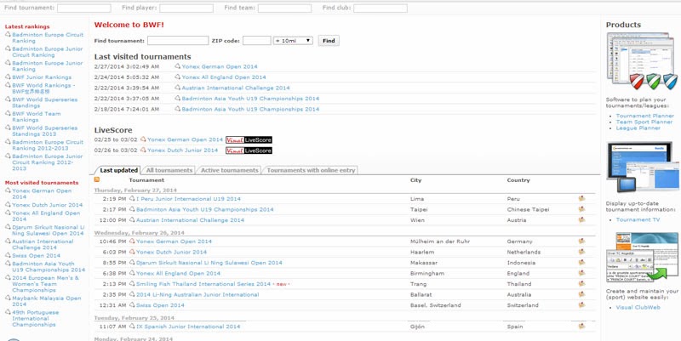Click the shuttlecock icon beside Yonex Dutch Junior in the LiveScore section

click(143, 151)
